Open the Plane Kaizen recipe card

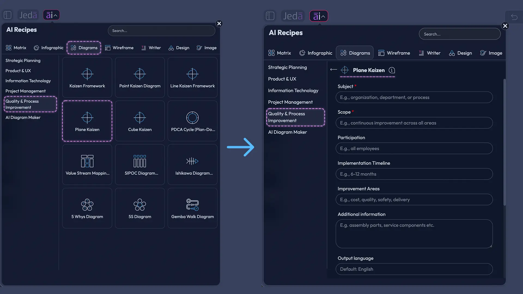tap(87, 121)
